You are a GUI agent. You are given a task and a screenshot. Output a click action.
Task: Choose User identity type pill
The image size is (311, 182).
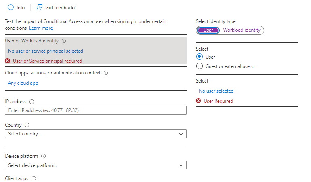208,30
